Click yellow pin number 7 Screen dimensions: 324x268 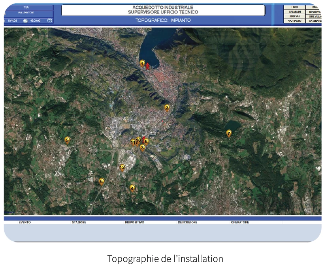coord(229,133)
